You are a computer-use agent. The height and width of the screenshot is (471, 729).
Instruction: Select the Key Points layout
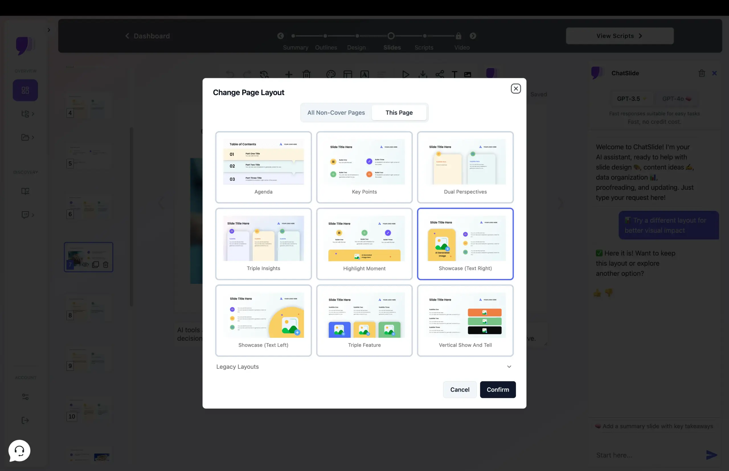(x=364, y=167)
